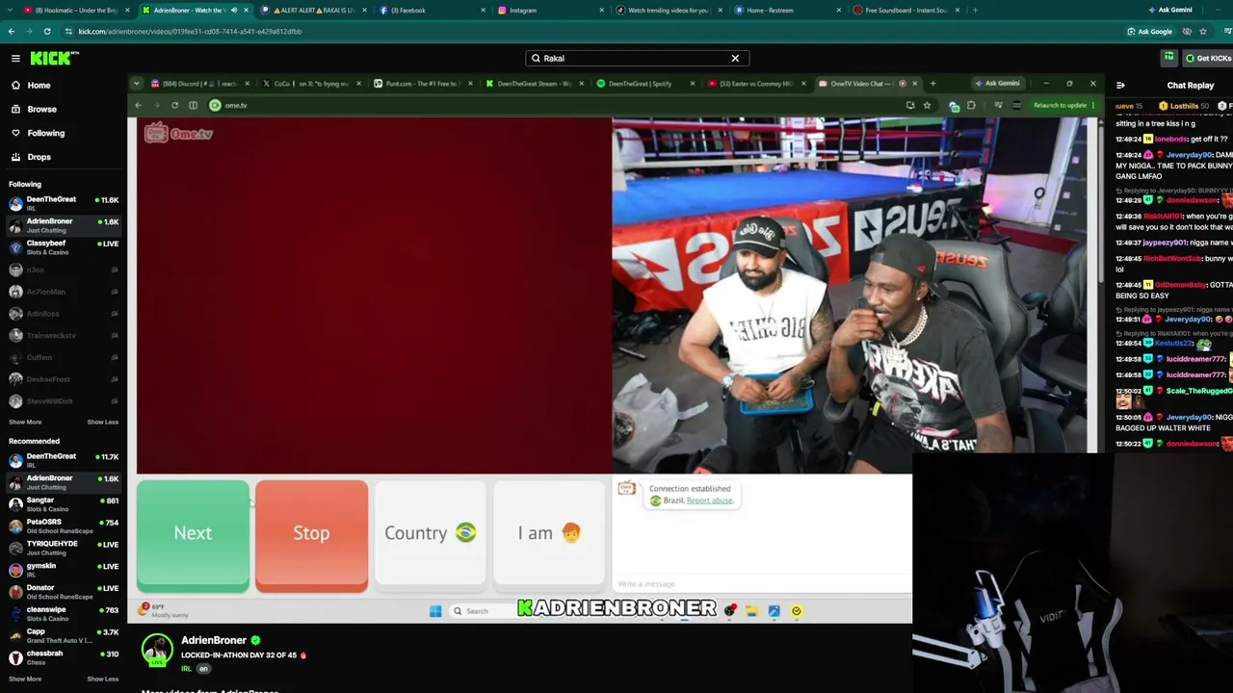The image size is (1233, 693).
Task: Open Donator channel in Recommended
Action: [x=63, y=591]
